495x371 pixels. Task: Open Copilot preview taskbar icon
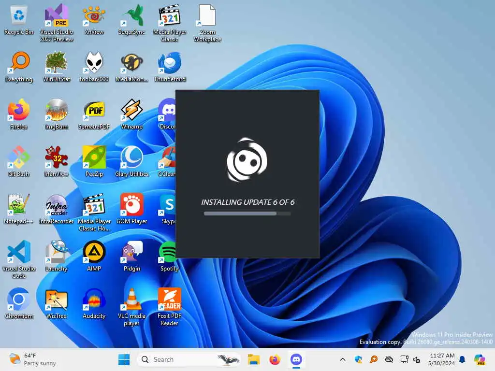480,359
